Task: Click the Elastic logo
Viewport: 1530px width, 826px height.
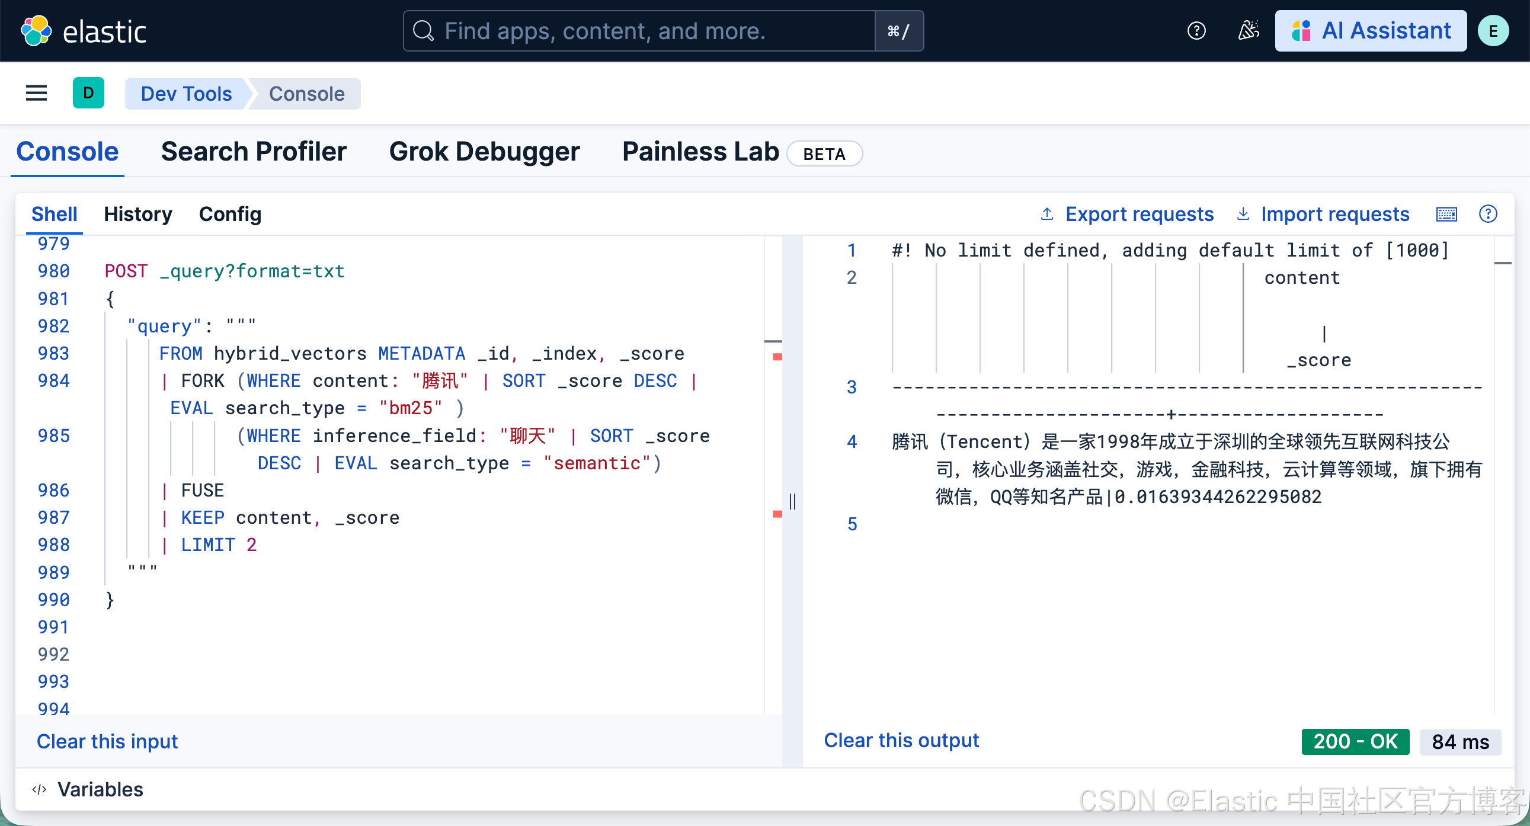Action: [84, 31]
